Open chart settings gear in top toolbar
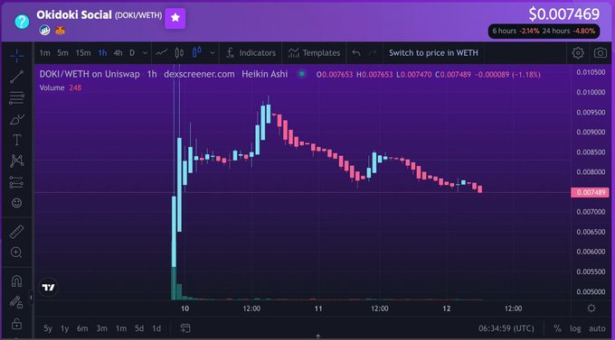615x340 pixels. (x=578, y=53)
